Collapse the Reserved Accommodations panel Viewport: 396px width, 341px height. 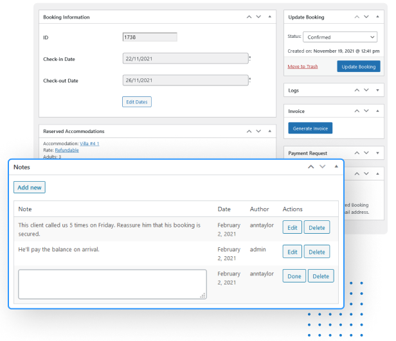point(270,131)
